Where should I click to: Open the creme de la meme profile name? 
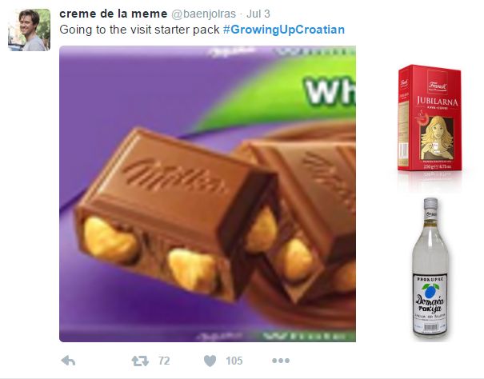coord(114,14)
